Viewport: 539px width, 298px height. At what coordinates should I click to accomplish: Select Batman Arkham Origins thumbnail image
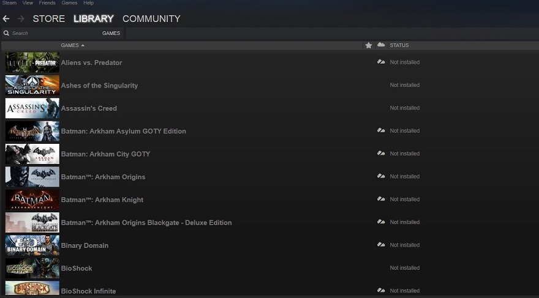(32, 177)
